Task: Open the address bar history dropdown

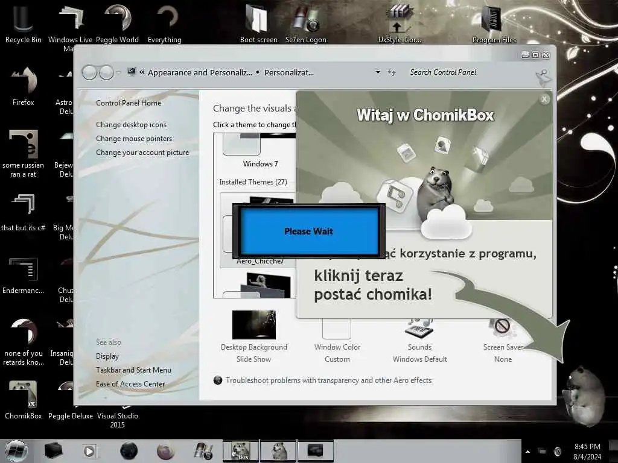Action: 378,72
